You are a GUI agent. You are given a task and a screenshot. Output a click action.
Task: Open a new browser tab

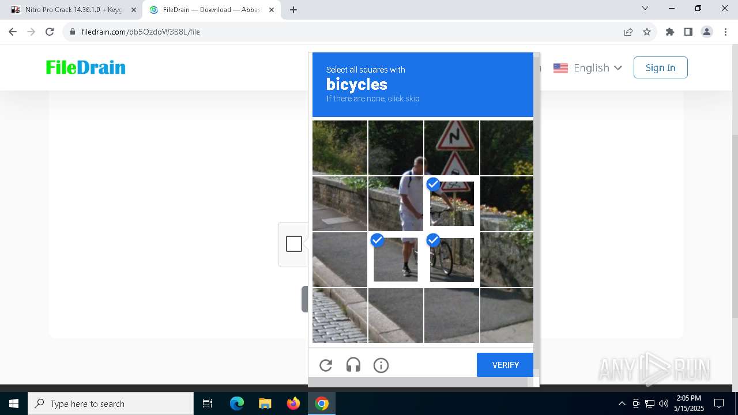click(x=293, y=10)
